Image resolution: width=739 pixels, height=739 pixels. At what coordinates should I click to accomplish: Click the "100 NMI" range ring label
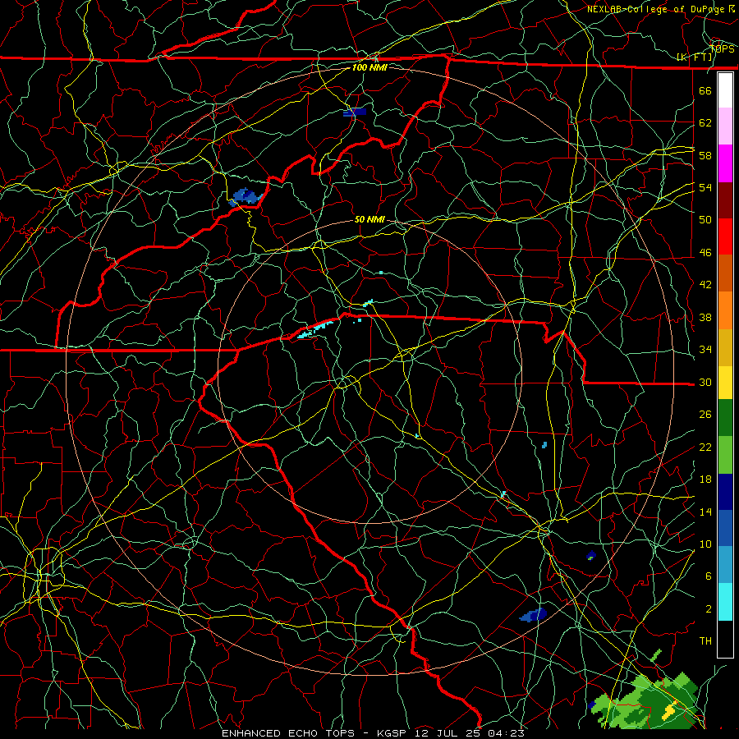coord(369,67)
